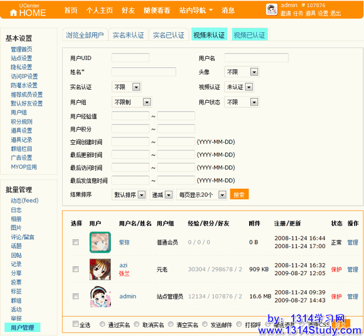364x336 pixels.
Task: Enable the 全选 select-all checkbox
Action: [75, 324]
